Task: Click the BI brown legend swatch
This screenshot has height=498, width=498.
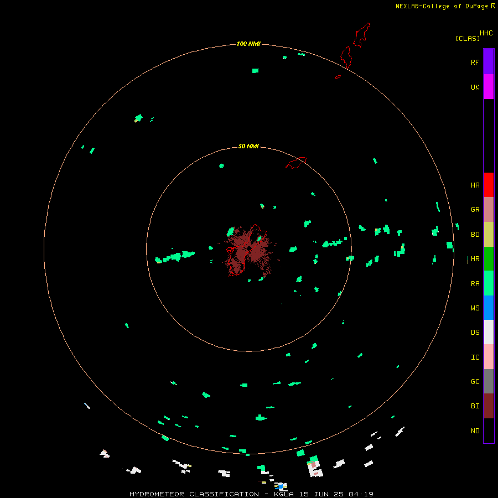Action: click(489, 406)
